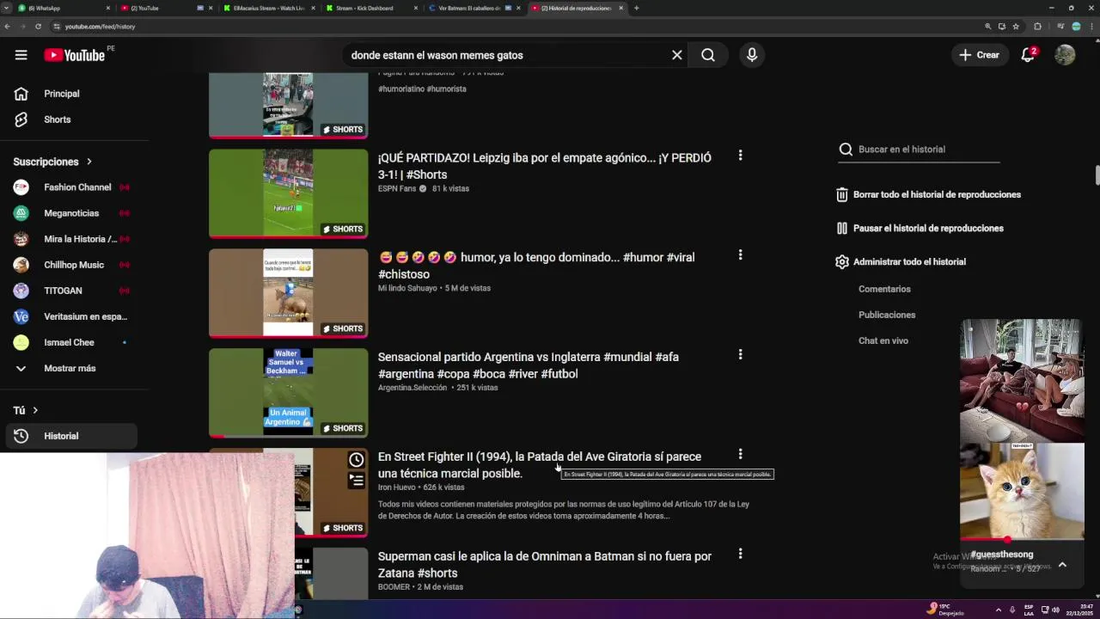Run search with magnifying glass button
Viewport: 1100px width, 619px height.
pos(708,55)
